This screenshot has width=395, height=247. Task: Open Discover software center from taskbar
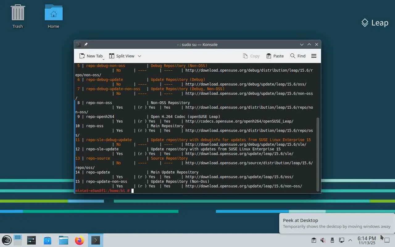pyautogui.click(x=48, y=240)
